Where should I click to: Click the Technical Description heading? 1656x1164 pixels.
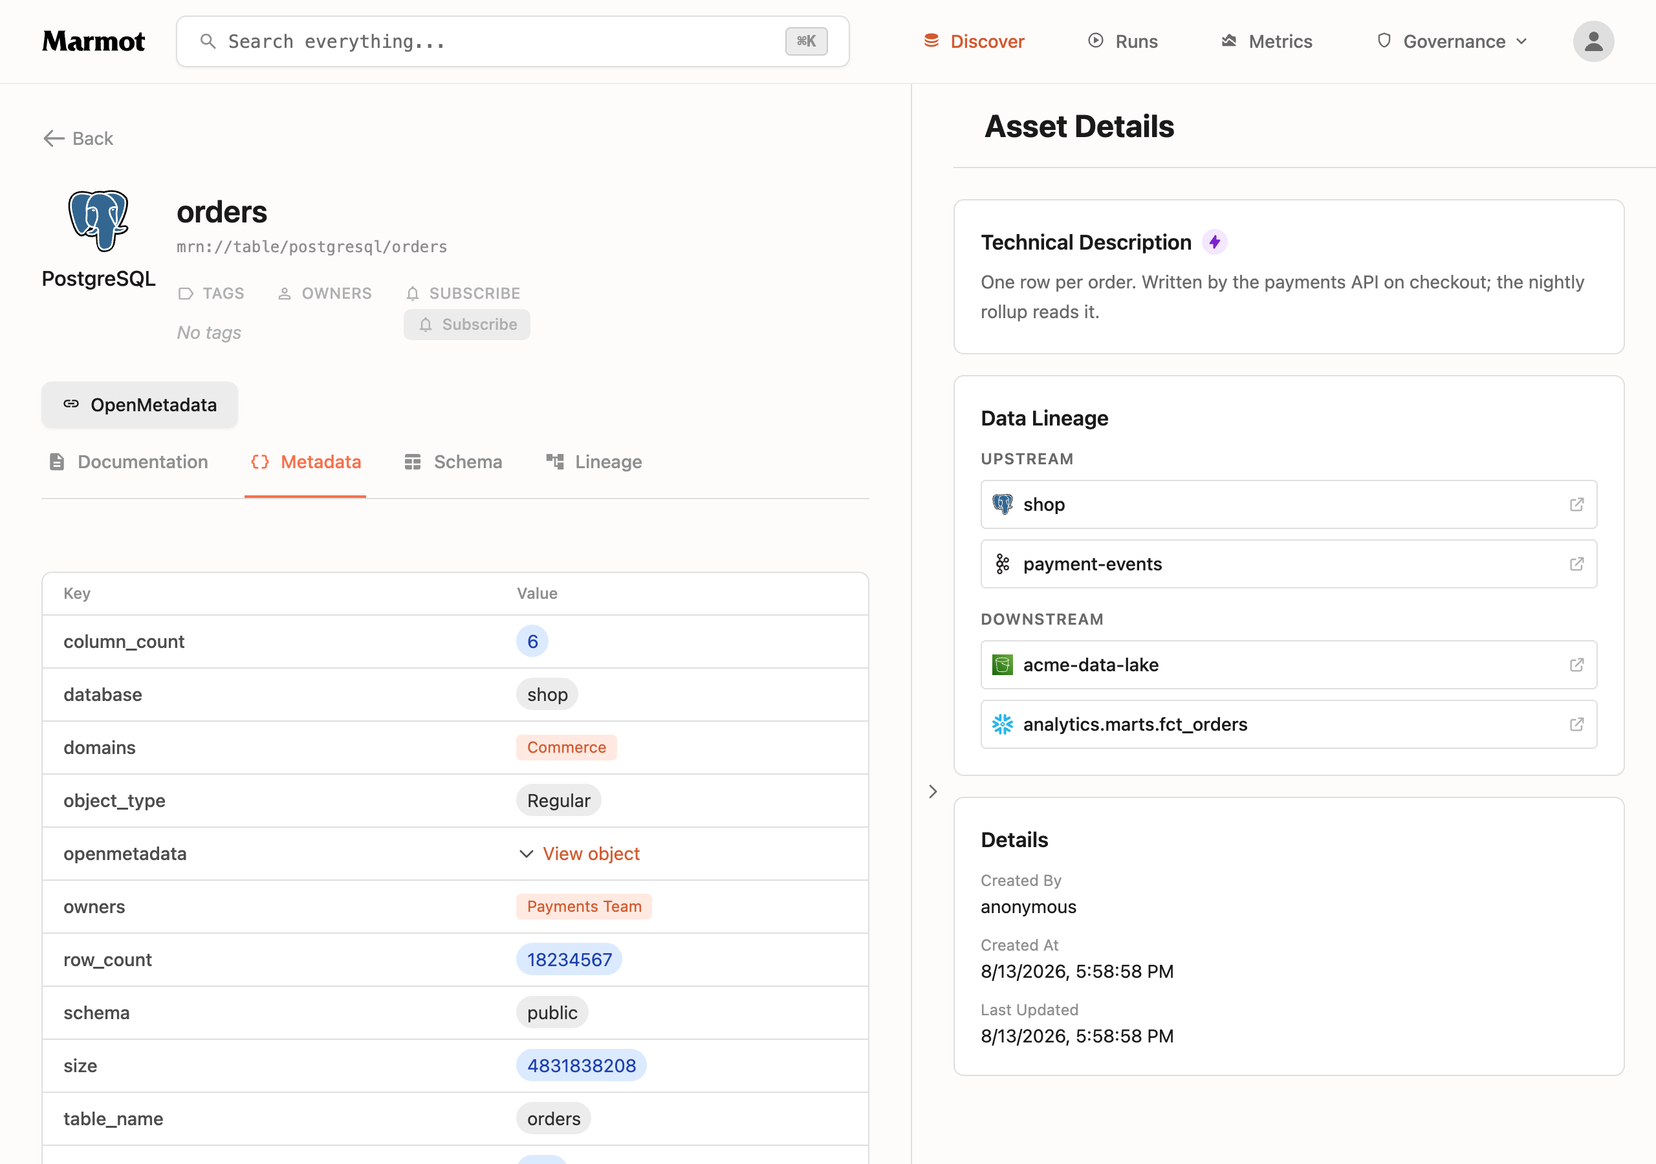(x=1085, y=242)
